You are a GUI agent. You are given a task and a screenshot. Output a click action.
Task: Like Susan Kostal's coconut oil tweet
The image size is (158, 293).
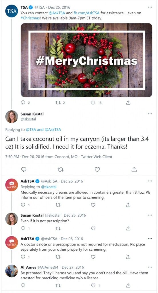point(97,169)
